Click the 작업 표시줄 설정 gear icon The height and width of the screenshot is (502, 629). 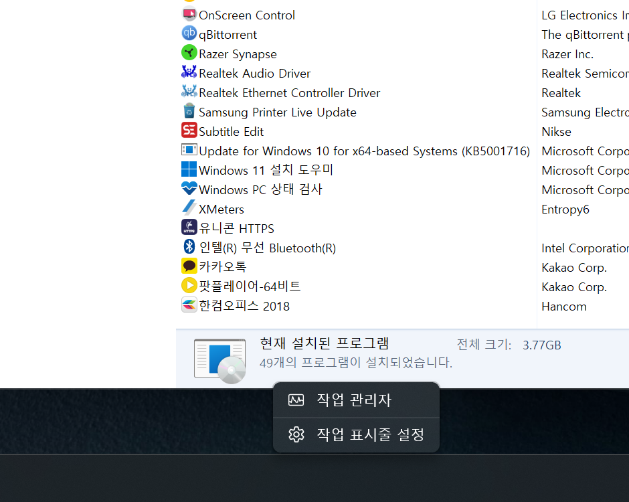tap(296, 434)
